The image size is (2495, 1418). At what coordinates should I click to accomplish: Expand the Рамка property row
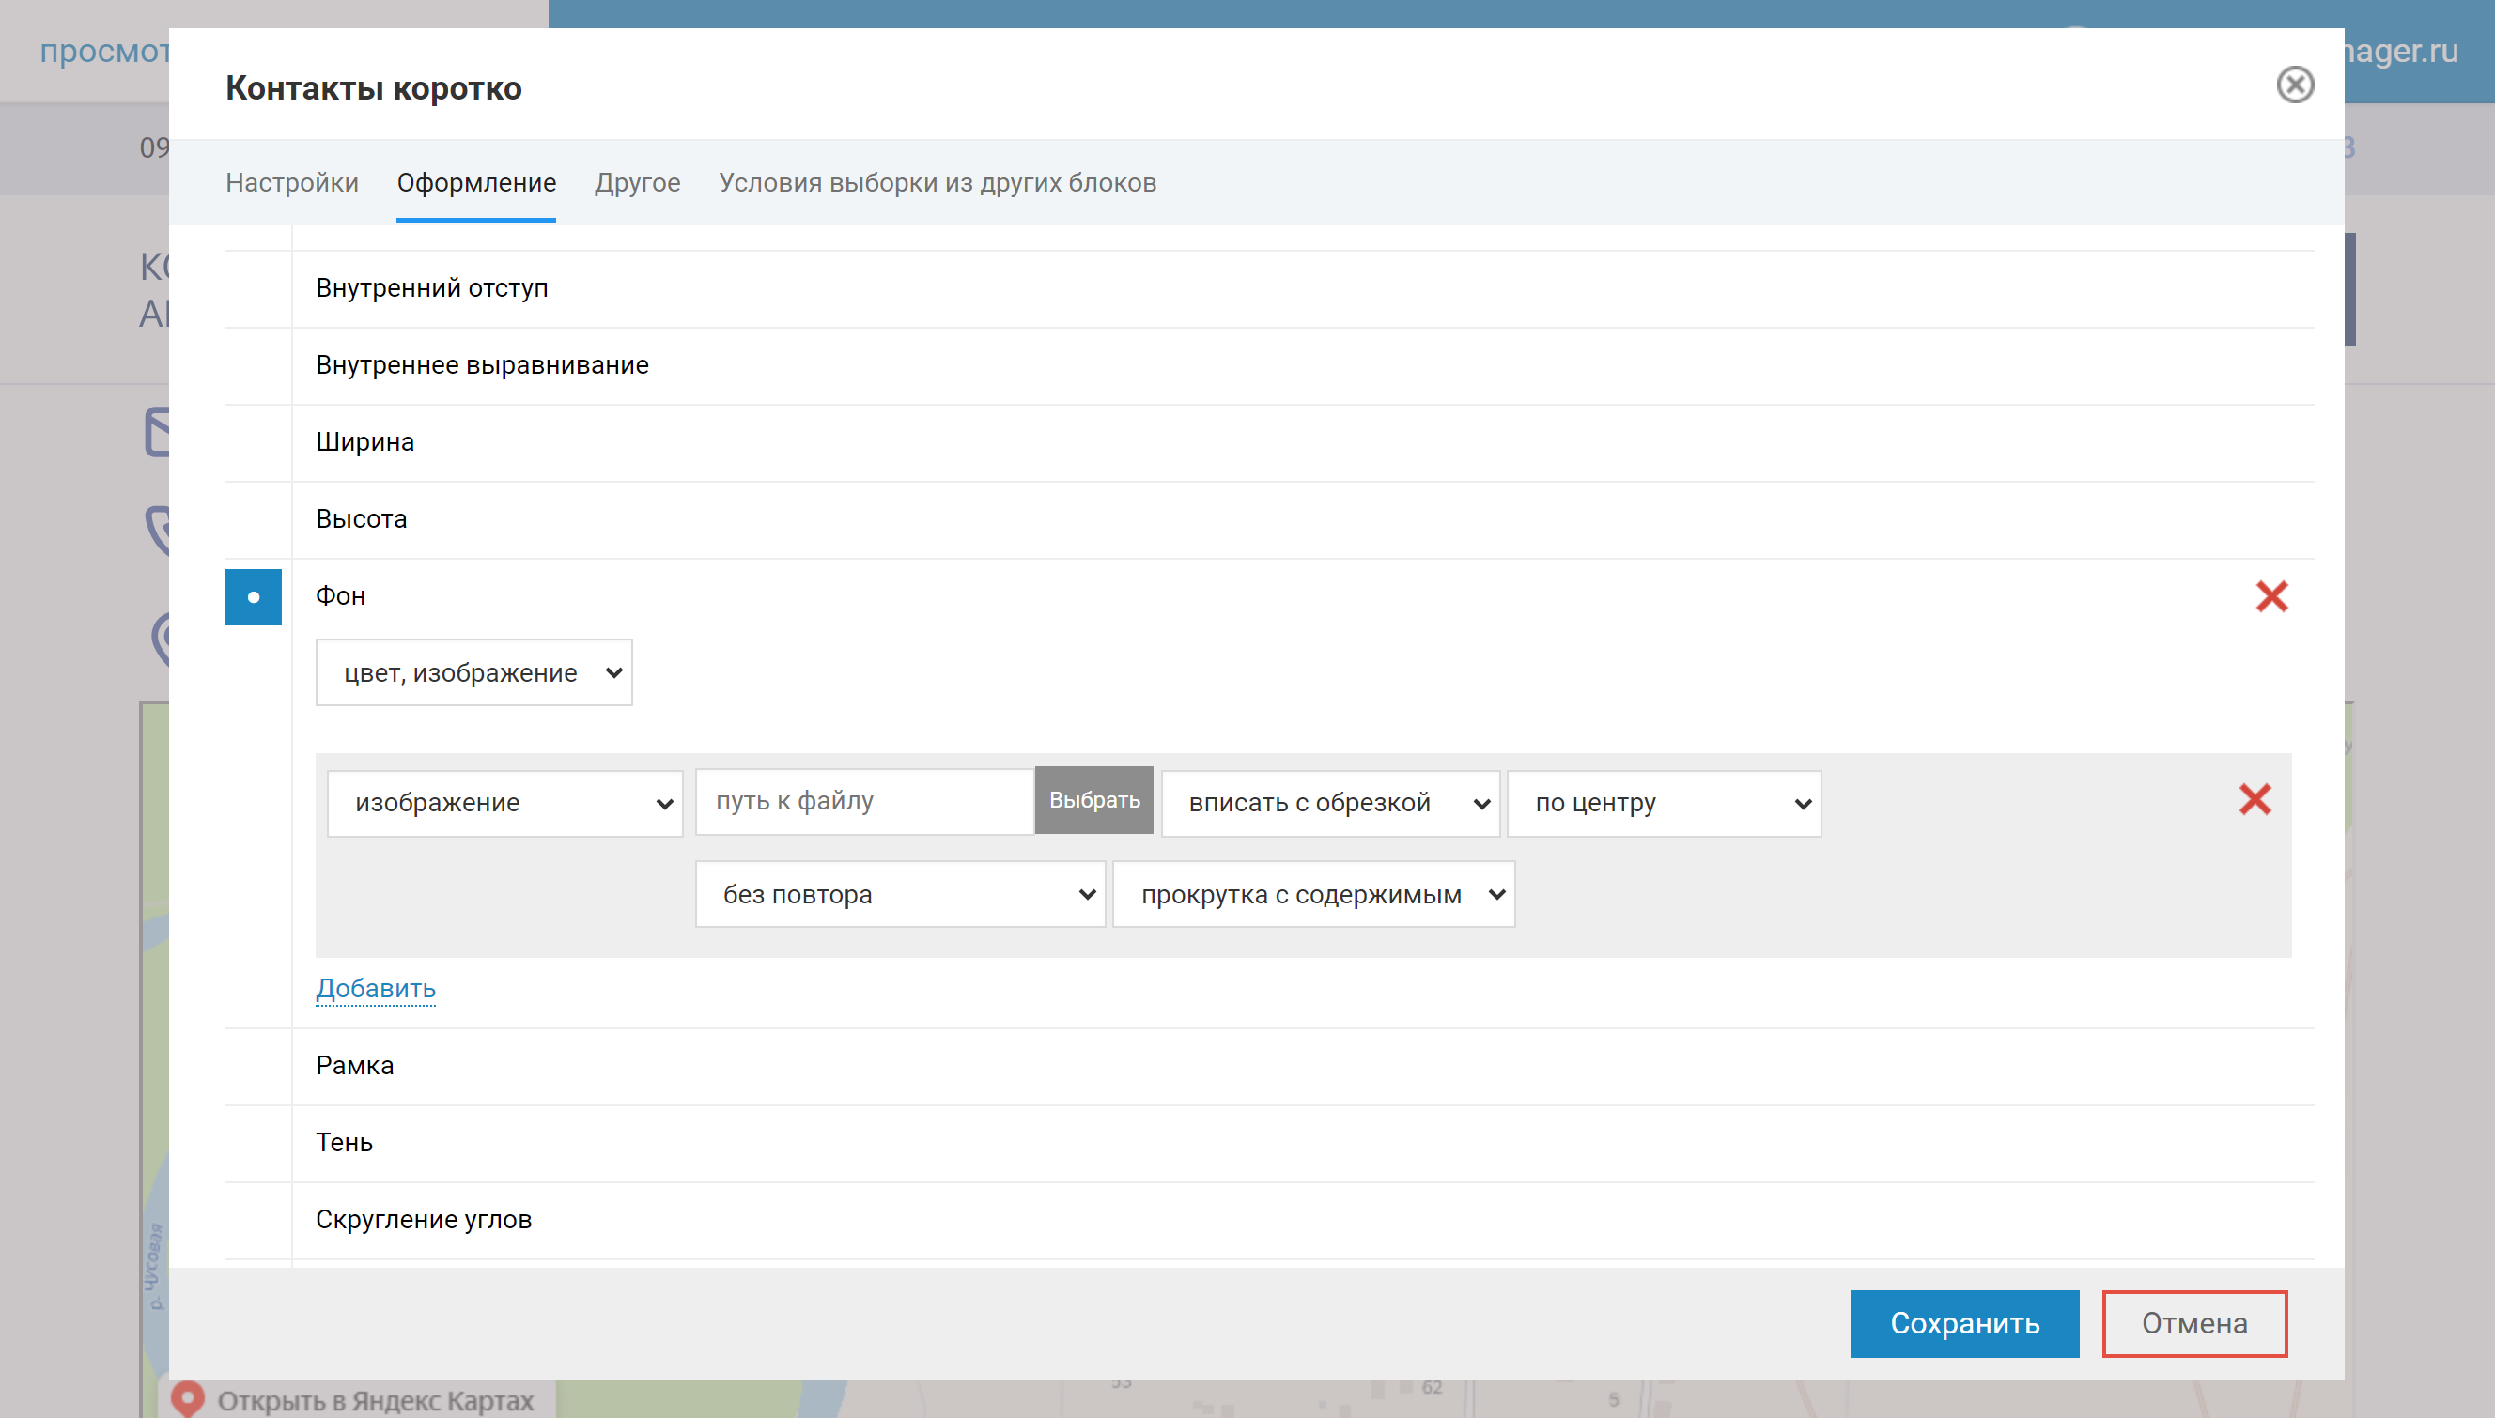click(355, 1066)
